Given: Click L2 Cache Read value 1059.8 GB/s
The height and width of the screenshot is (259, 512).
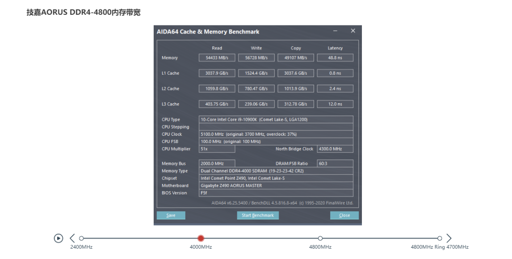Looking at the screenshot, I should [217, 89].
